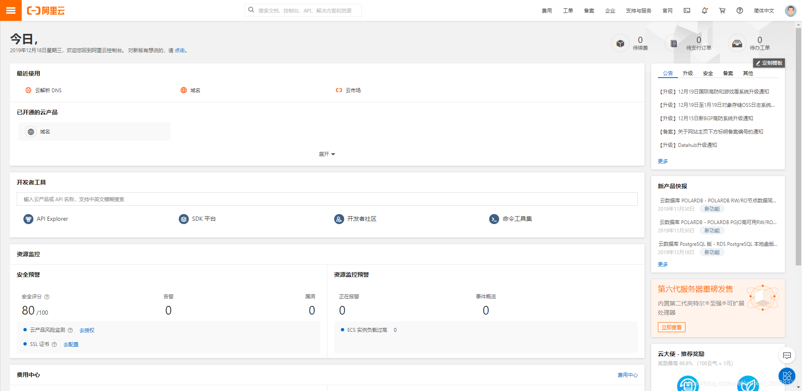
Task: Open the shopping cart icon
Action: (722, 10)
